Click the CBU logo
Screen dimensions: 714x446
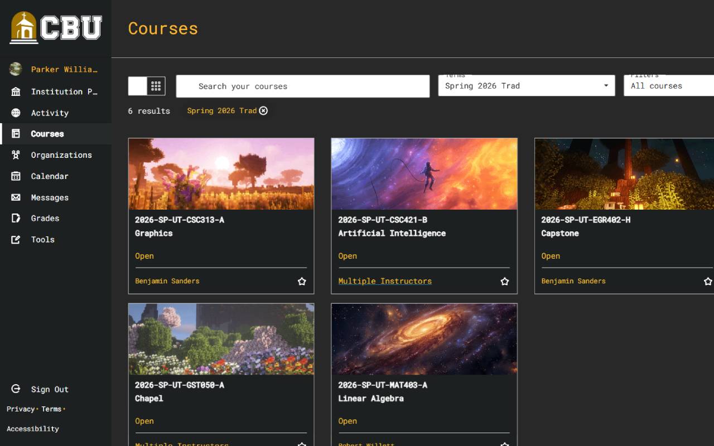click(56, 27)
